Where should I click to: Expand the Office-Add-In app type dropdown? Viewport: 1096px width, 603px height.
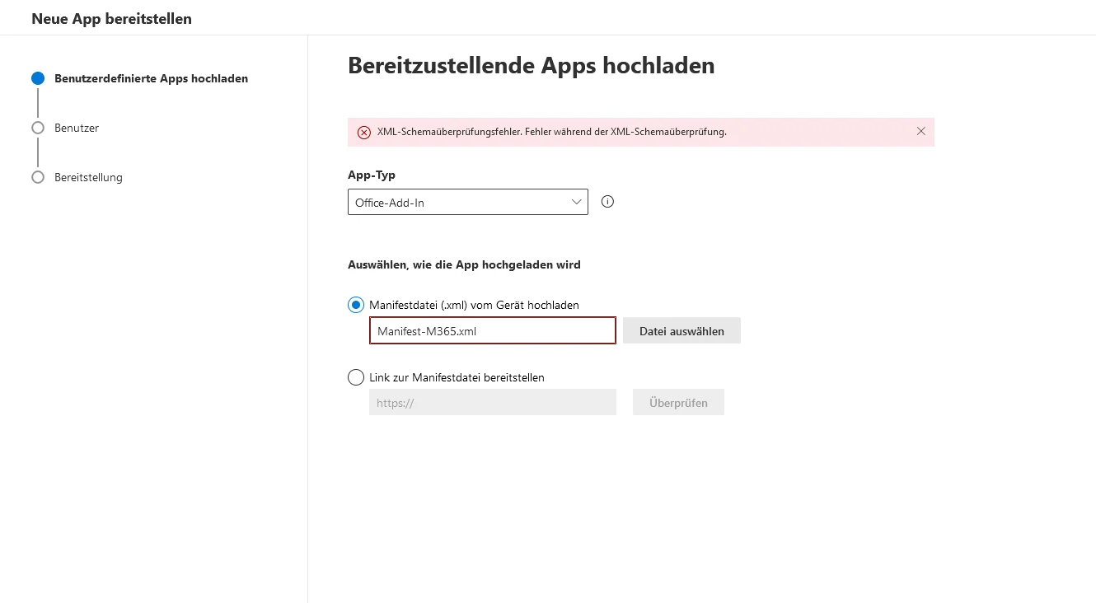point(468,202)
